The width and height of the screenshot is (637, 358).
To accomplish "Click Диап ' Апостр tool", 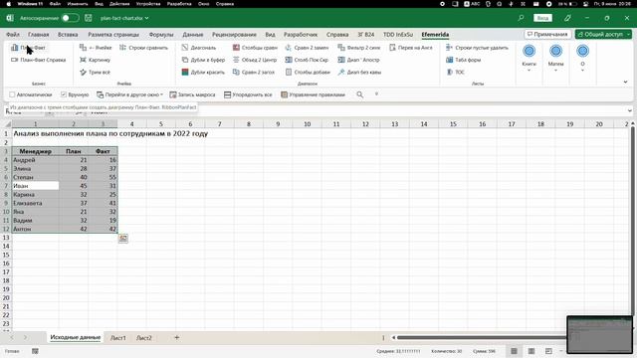I will (358, 60).
